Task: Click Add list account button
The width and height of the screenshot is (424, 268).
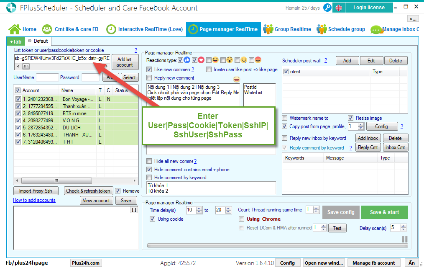Action: [125, 62]
